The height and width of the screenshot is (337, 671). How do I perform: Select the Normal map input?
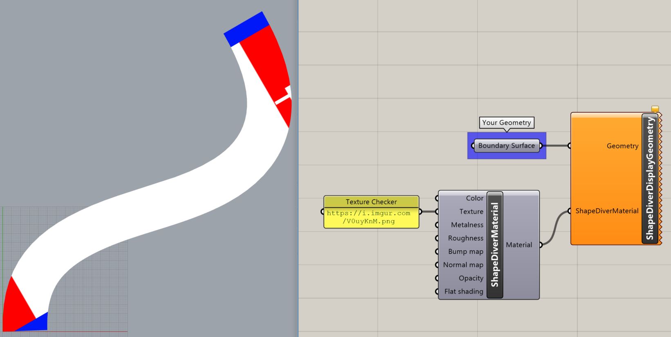[463, 265]
